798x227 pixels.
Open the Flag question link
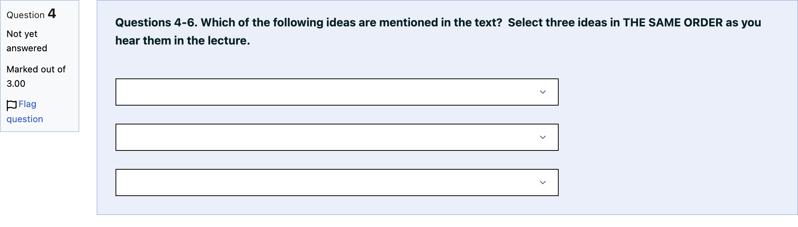coord(25,112)
